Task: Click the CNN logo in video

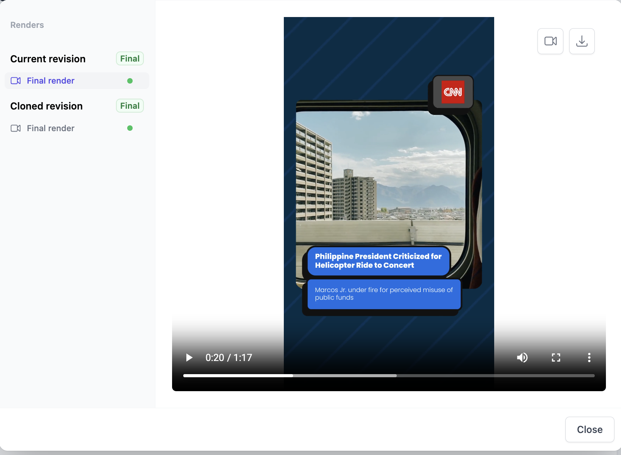Action: click(453, 92)
